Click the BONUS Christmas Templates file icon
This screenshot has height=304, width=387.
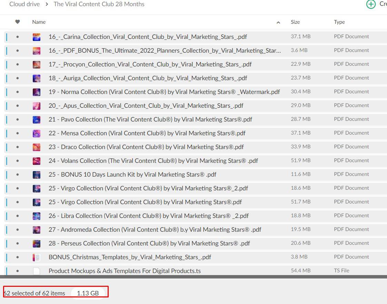[x=37, y=257]
